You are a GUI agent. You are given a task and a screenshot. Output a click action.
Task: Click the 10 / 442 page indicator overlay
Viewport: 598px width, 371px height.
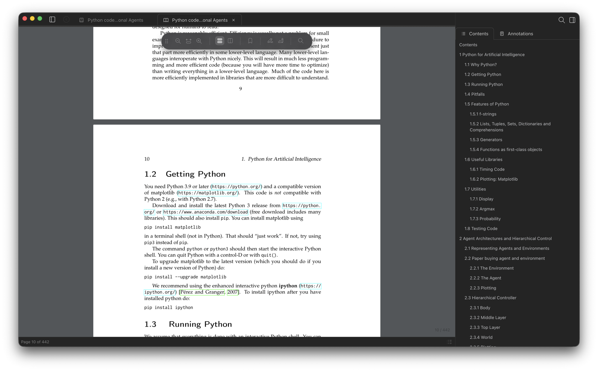pos(442,330)
